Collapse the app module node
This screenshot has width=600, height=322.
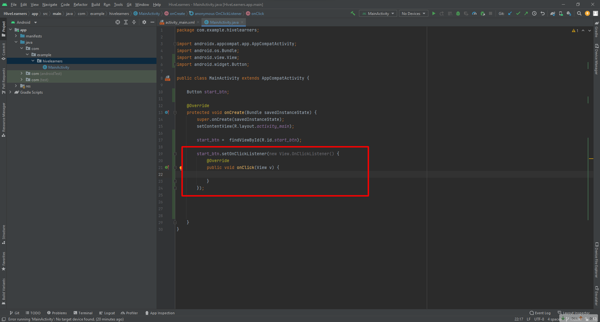[x=10, y=30]
